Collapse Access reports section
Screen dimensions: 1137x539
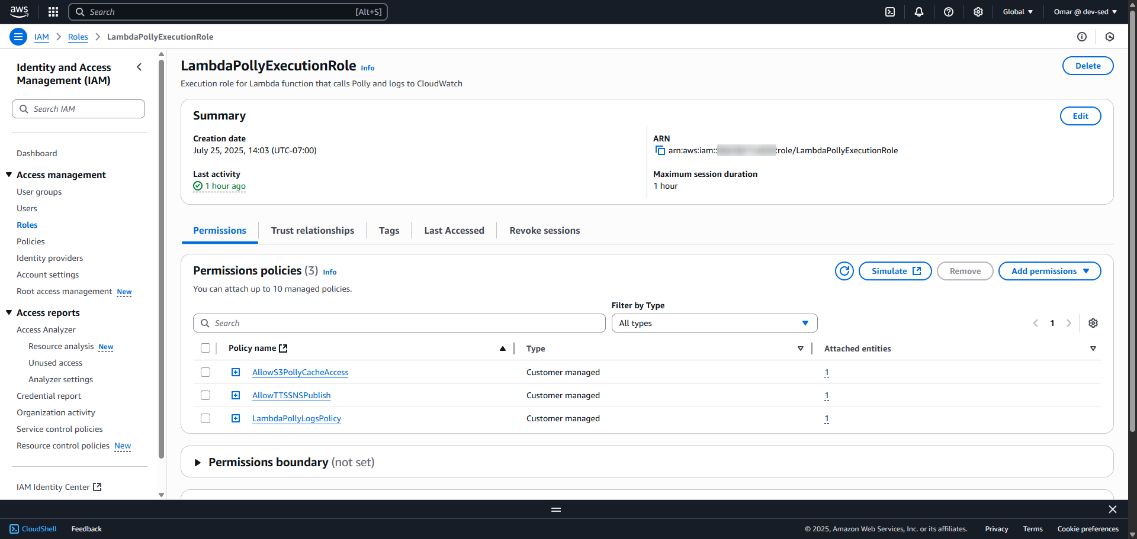click(9, 312)
